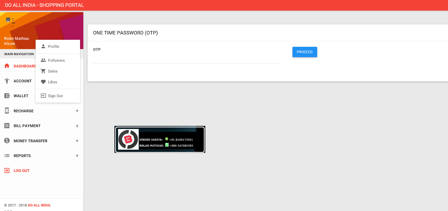Click the Log Out exit icon
The image size is (448, 211).
coord(7,171)
